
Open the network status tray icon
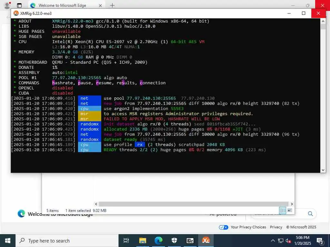pyautogui.click(x=281, y=241)
